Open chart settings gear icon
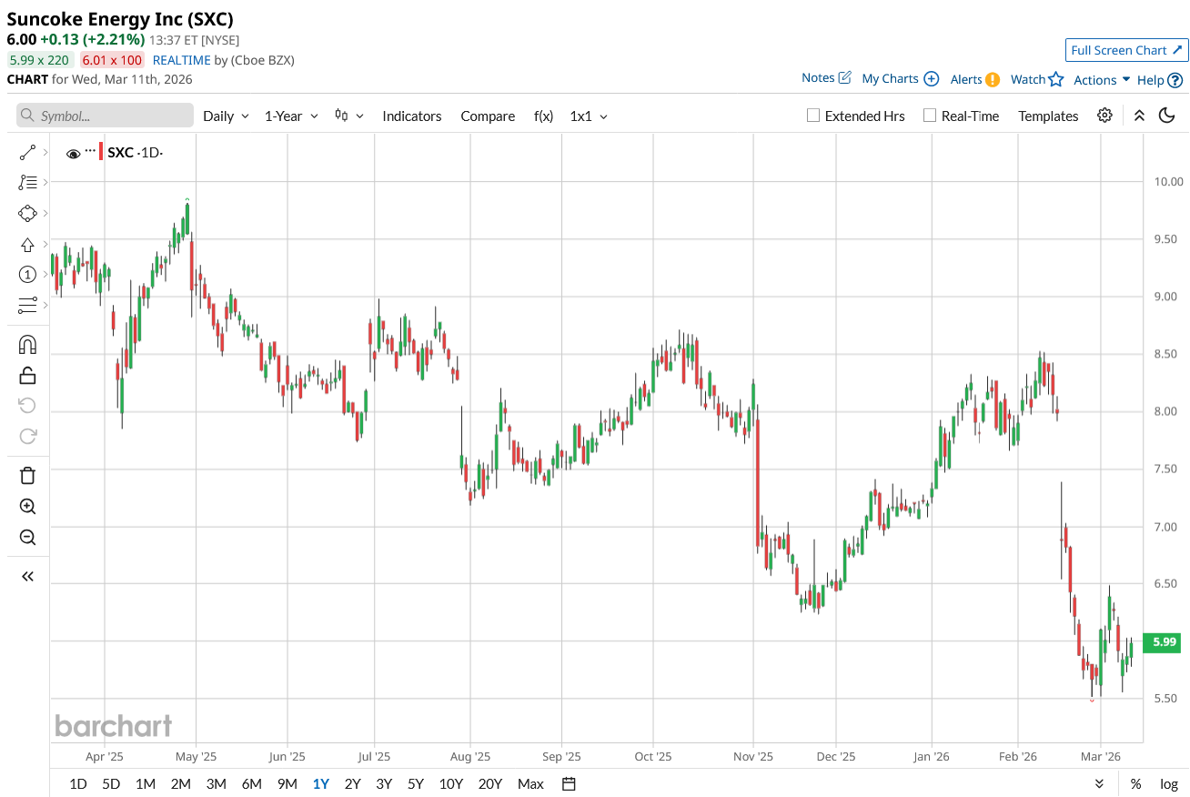Screen dimensions: 1190x797 tap(1104, 116)
